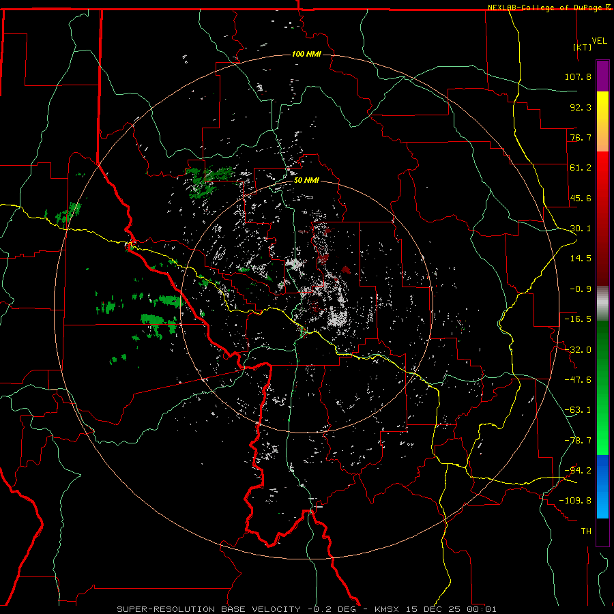
Task: Select the -16.5 velocity scale value
Action: click(x=578, y=319)
